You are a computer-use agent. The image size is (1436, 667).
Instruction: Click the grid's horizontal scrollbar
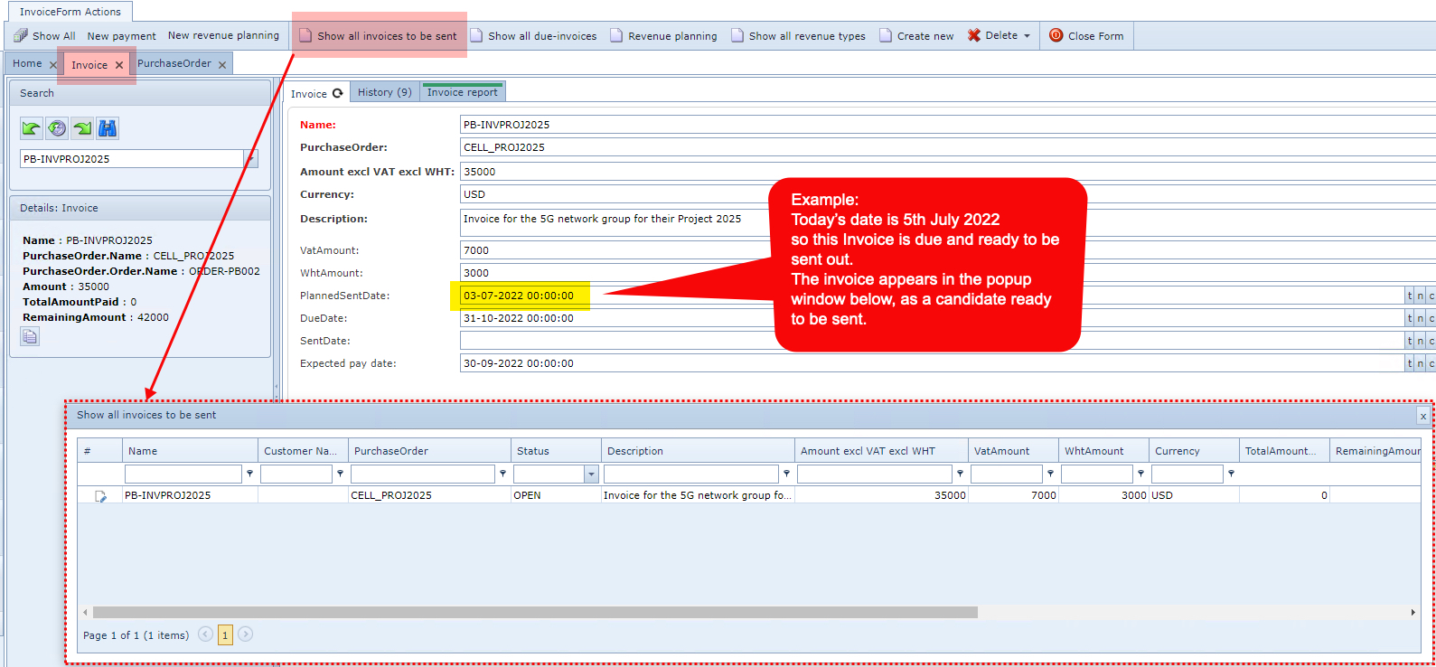(x=535, y=613)
